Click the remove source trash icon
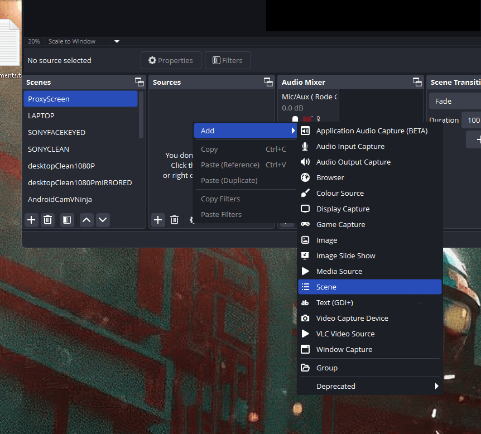Screen dimensions: 481x434 coord(174,220)
